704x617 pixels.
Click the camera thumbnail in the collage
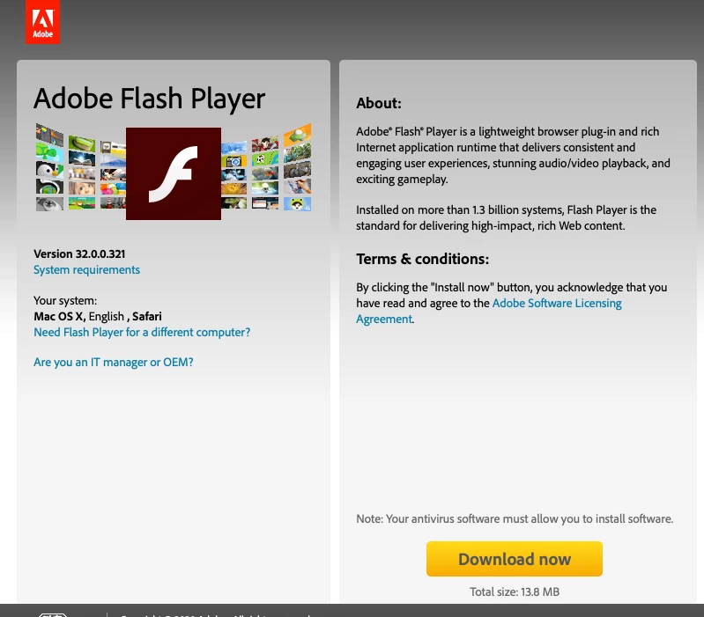[233, 161]
